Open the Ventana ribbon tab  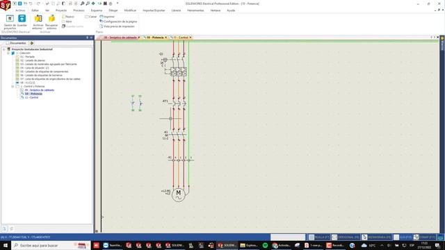tap(216, 10)
